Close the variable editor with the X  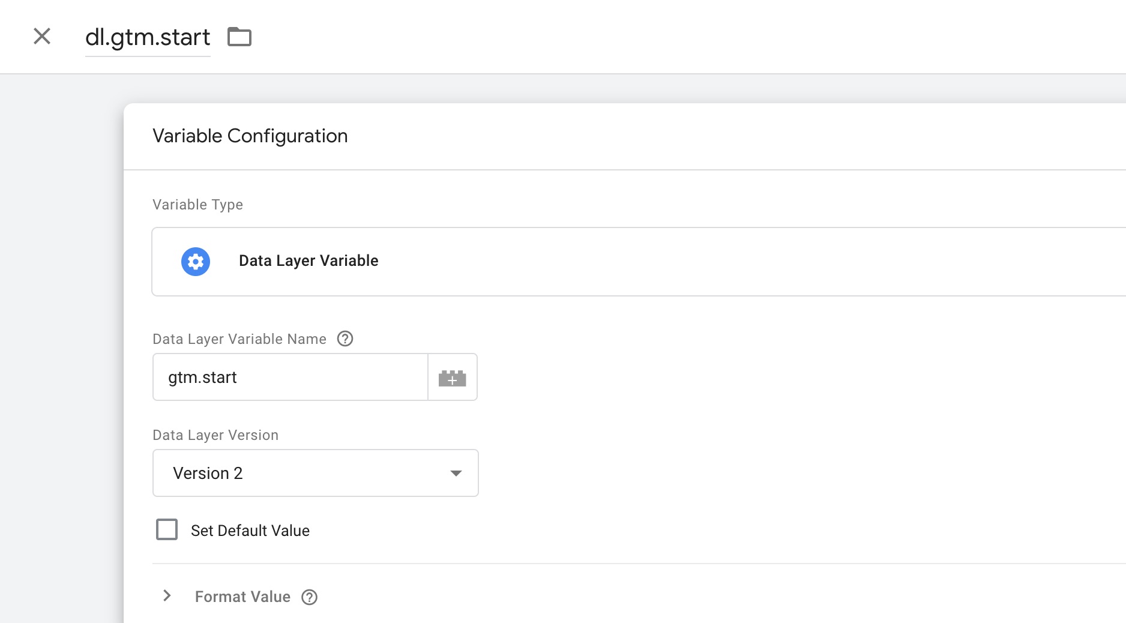(42, 37)
